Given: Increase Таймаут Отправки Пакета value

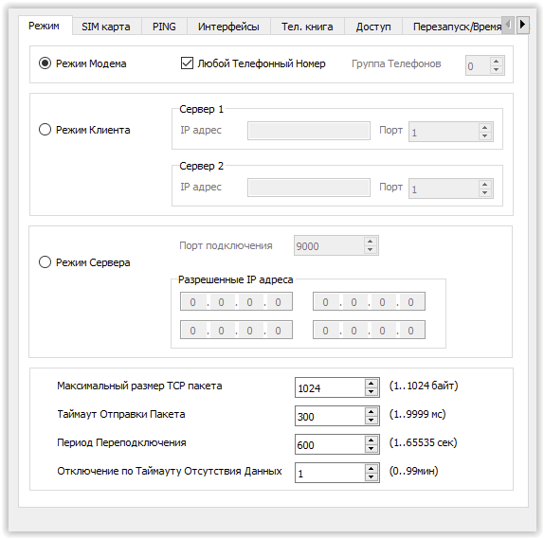Looking at the screenshot, I should pyautogui.click(x=371, y=412).
